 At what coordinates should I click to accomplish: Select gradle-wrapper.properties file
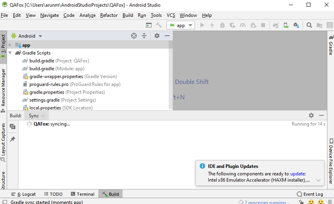tap(73, 76)
